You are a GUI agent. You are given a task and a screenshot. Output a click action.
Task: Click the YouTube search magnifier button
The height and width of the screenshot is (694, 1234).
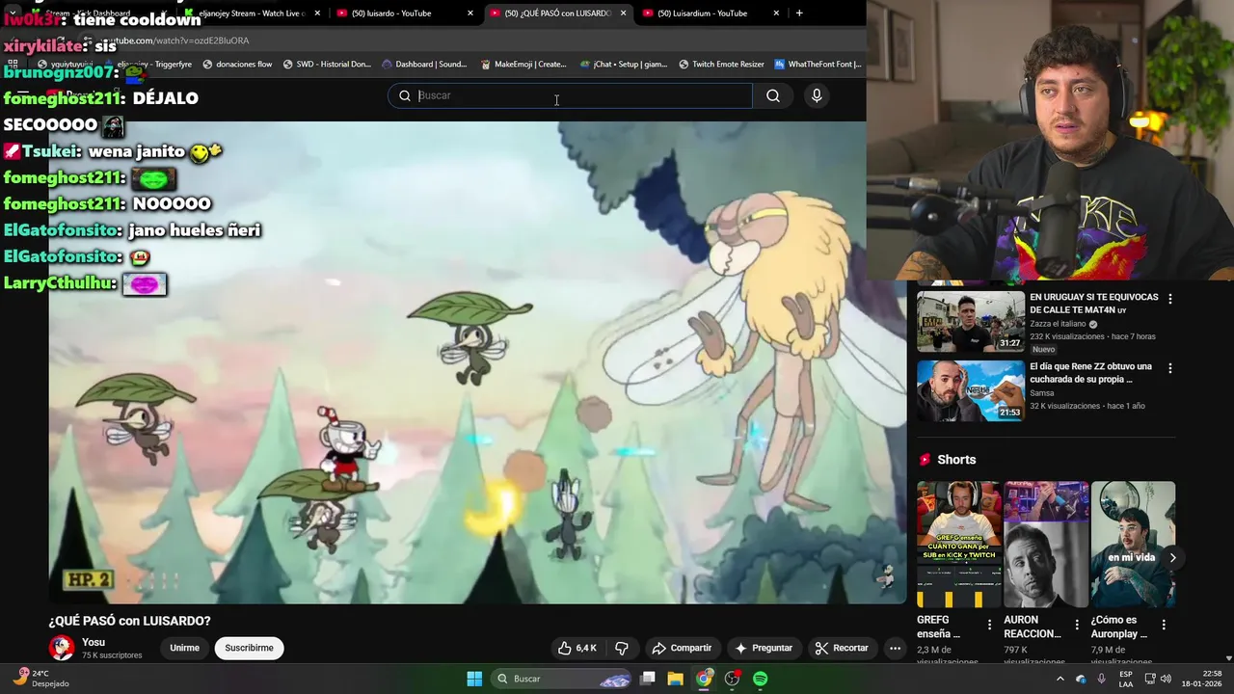[773, 95]
